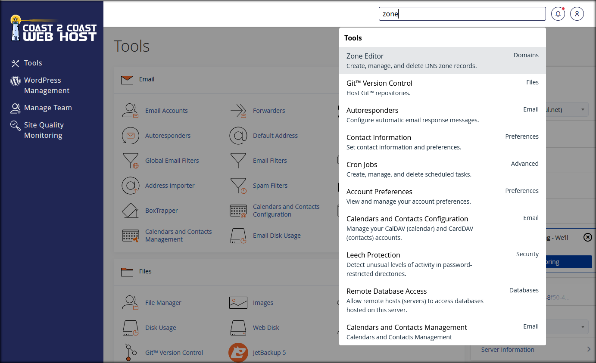Open Manage Team in sidebar
The image size is (596, 363).
[47, 108]
